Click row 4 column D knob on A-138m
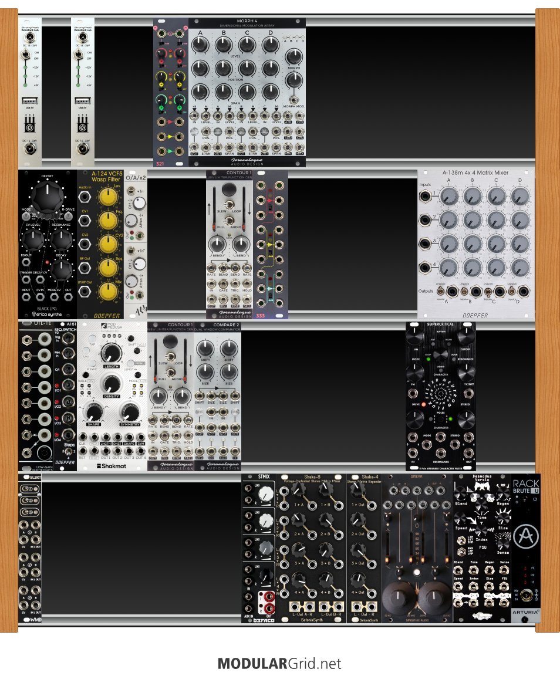The image size is (560, 676). point(520,268)
